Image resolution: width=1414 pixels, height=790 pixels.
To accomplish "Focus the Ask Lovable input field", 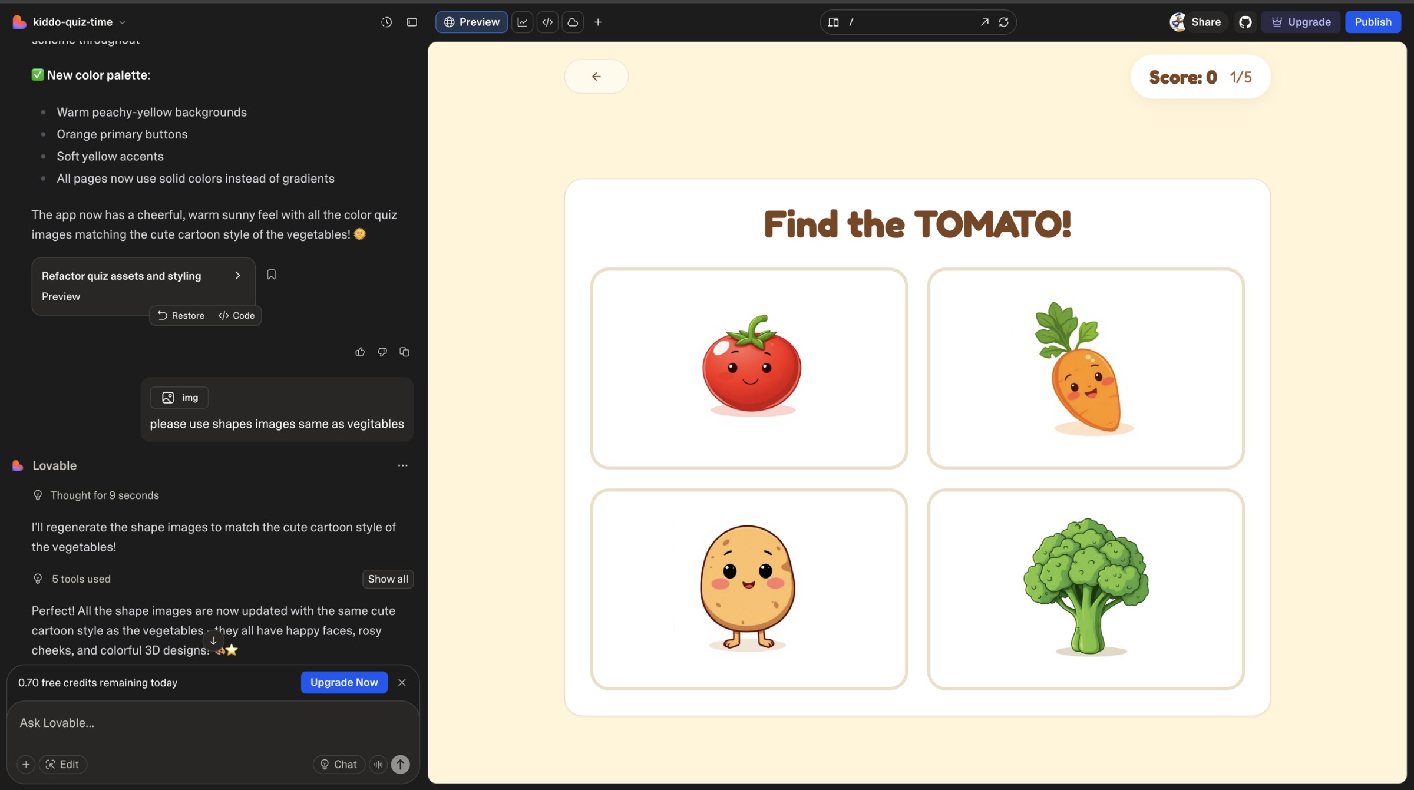I will [213, 723].
